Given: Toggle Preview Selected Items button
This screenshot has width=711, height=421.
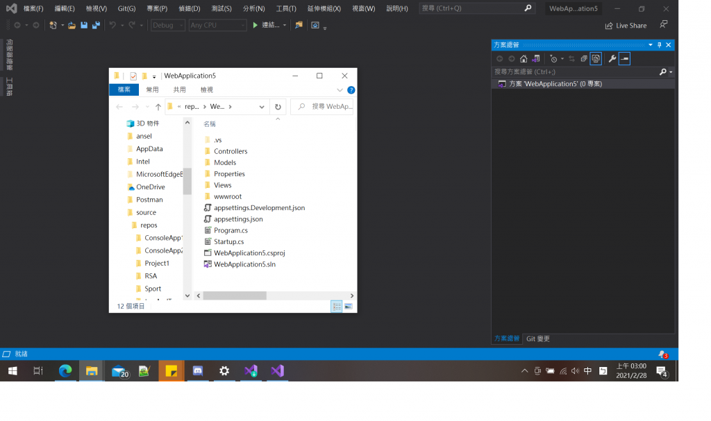Looking at the screenshot, I should (624, 59).
